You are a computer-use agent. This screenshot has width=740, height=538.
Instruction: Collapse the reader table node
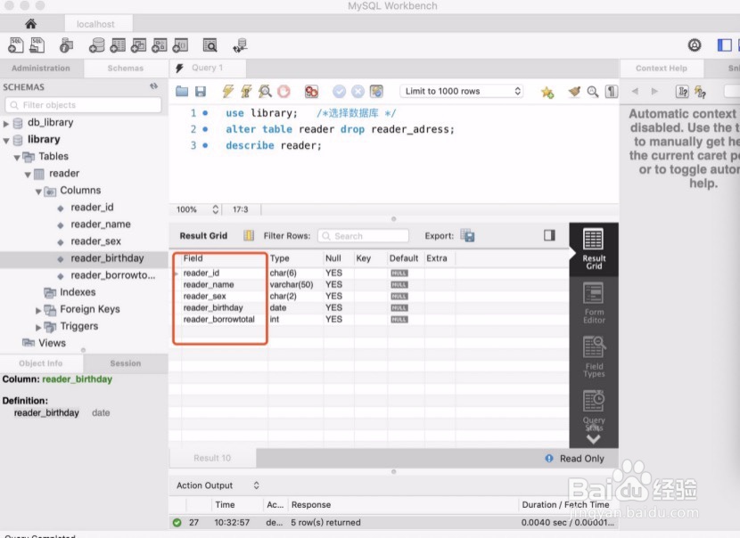coord(28,175)
